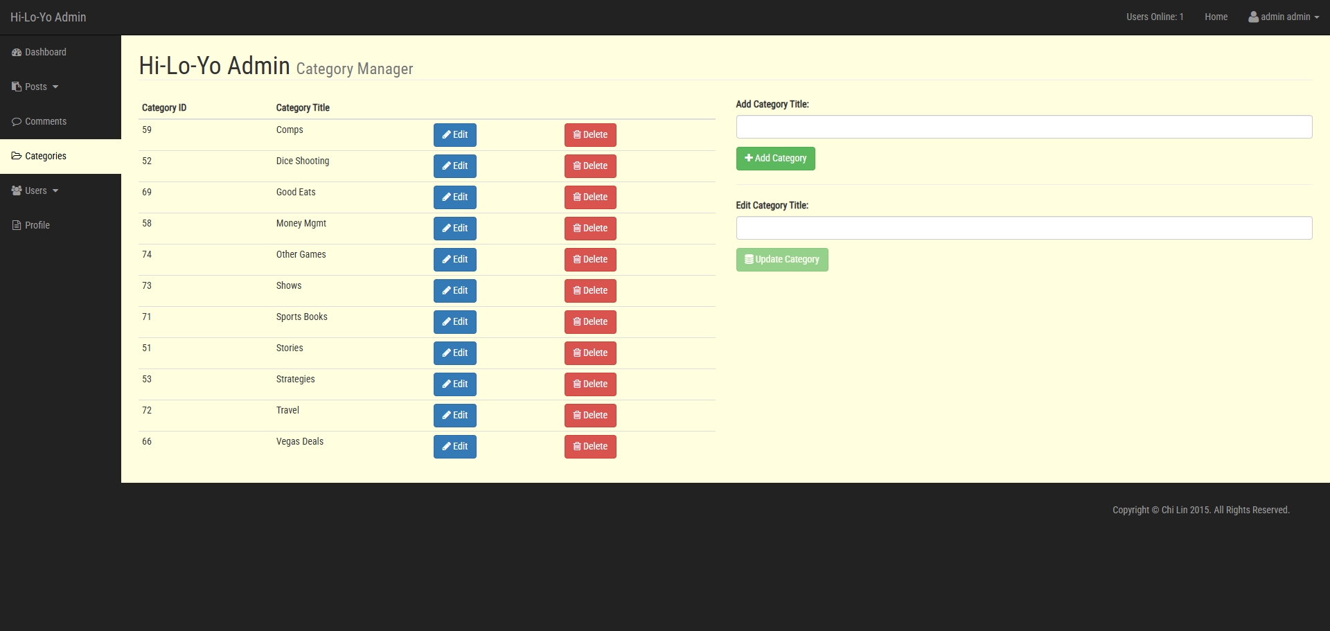Screen dimensions: 1330x631
Task: Edit the Dice Shooting category
Action: click(455, 166)
